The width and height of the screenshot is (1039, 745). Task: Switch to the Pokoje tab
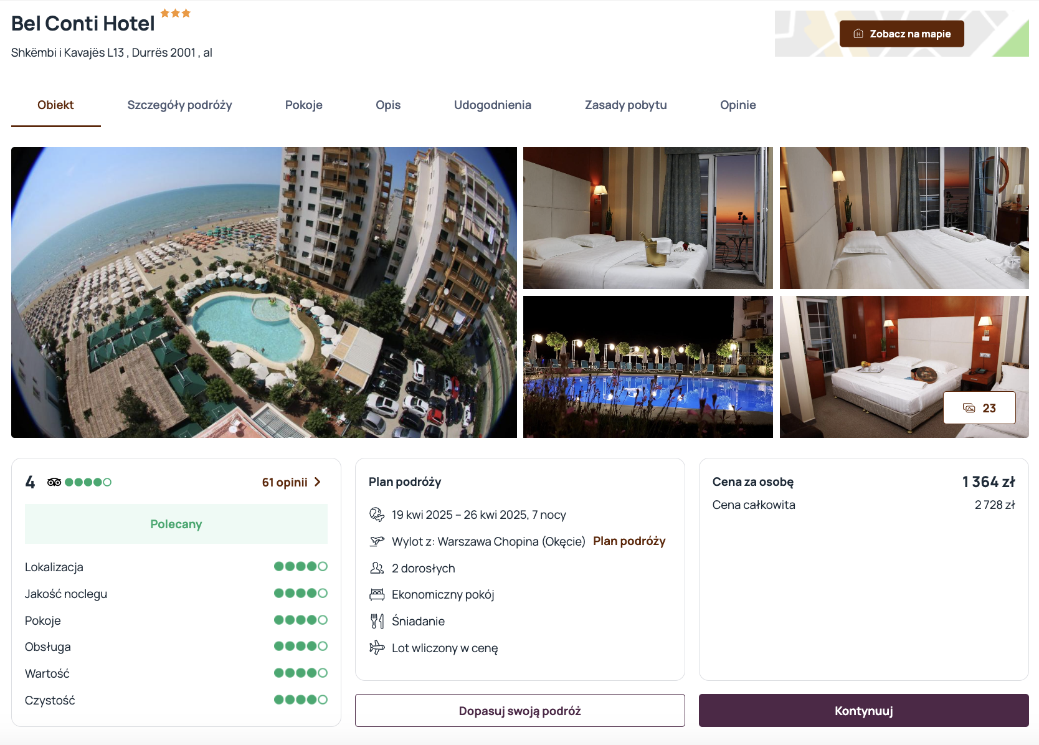coord(304,105)
